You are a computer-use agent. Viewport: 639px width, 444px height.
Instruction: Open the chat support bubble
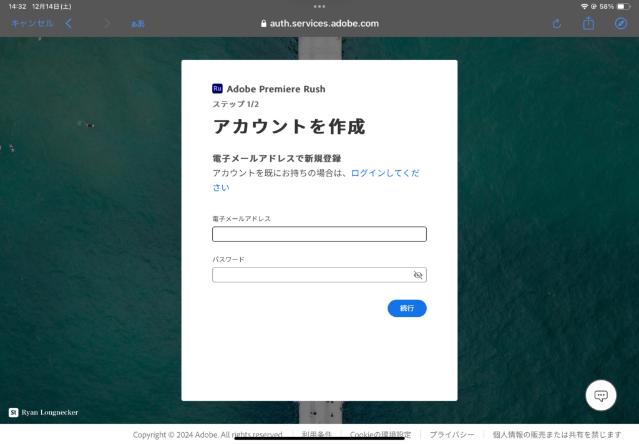[601, 395]
